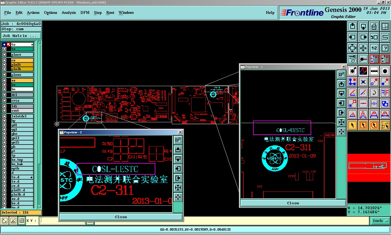Screen dimensions: 391x235
Task: Click the pan right arrow icon
Action: click(363, 37)
